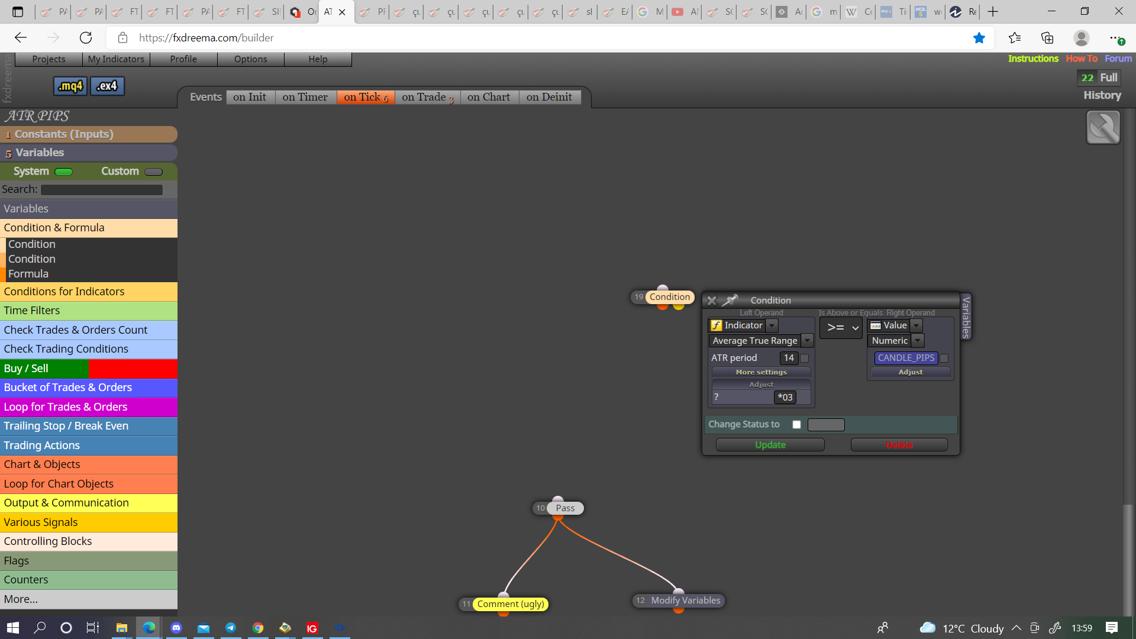This screenshot has width=1136, height=639.
Task: Open taskbar Search
Action: (x=40, y=628)
